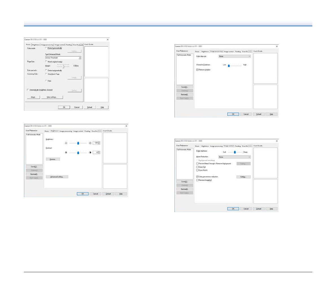
Task: Open the Text Enhanced Mode dropdown
Action: [x=80, y=58]
